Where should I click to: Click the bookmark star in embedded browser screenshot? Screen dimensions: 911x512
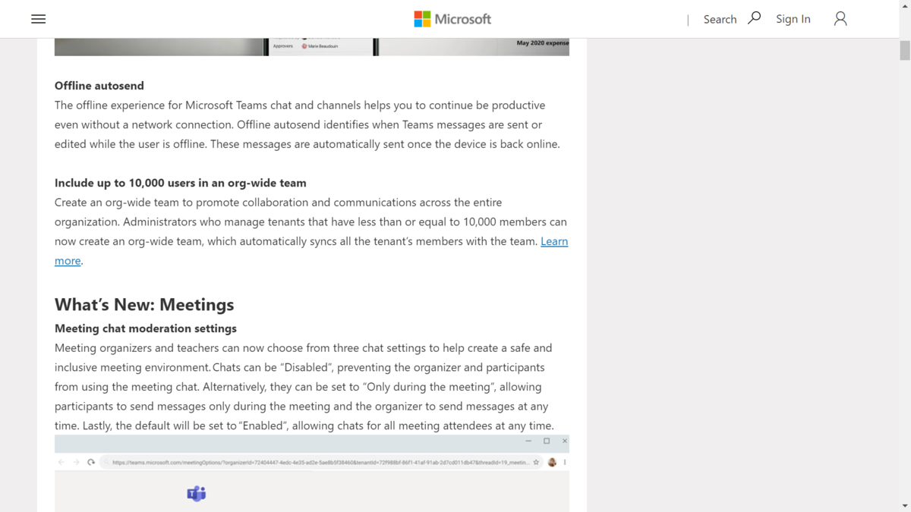536,462
